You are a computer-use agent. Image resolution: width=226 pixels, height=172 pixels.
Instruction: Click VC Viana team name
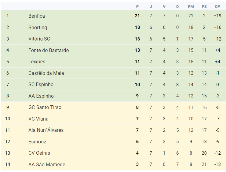point(38,119)
